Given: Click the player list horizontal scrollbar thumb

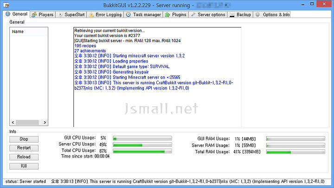Looking at the screenshot, I should click(27, 123).
